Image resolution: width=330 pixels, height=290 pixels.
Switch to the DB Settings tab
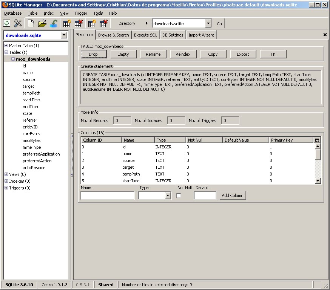[x=173, y=35]
